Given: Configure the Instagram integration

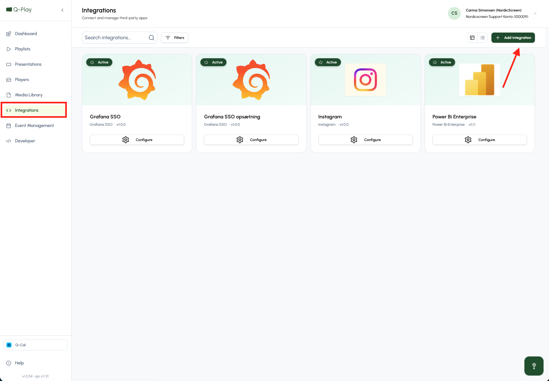Looking at the screenshot, I should click(x=365, y=140).
